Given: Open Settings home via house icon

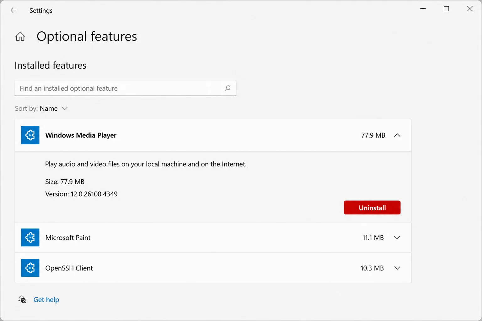Looking at the screenshot, I should [20, 36].
